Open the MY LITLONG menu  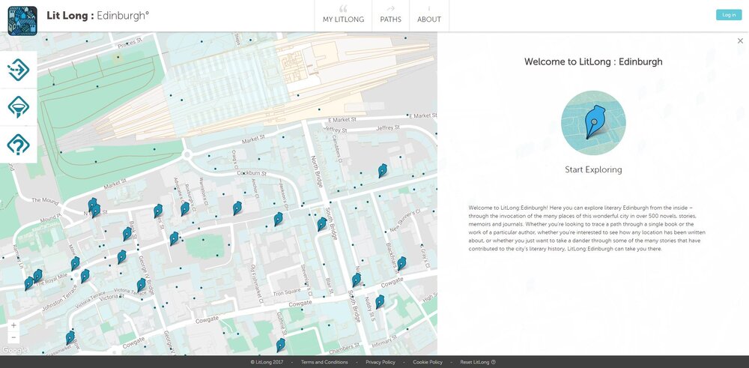point(343,15)
